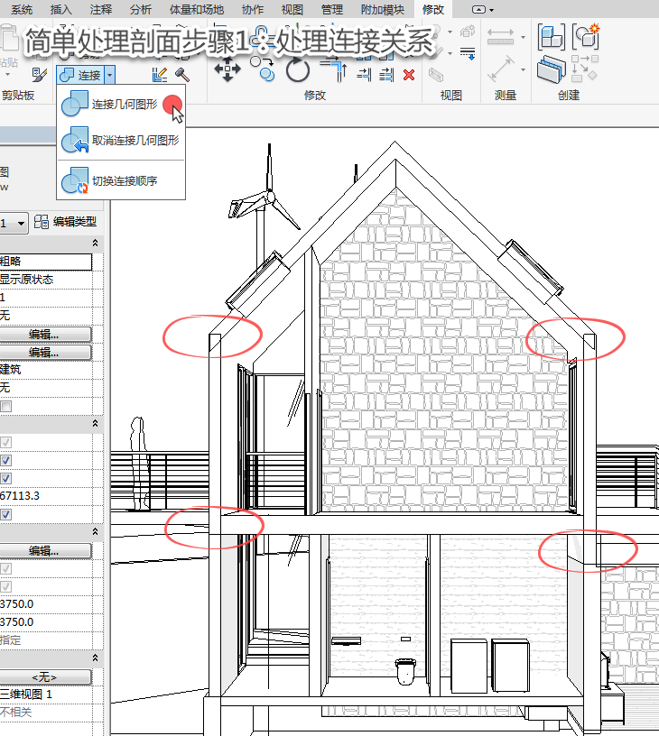Open the arrow beside the 连接 button
The width and height of the screenshot is (659, 736).
[109, 75]
